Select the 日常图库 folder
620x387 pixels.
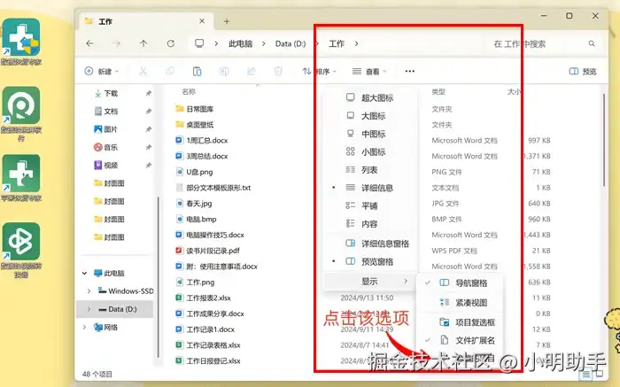[x=195, y=109]
